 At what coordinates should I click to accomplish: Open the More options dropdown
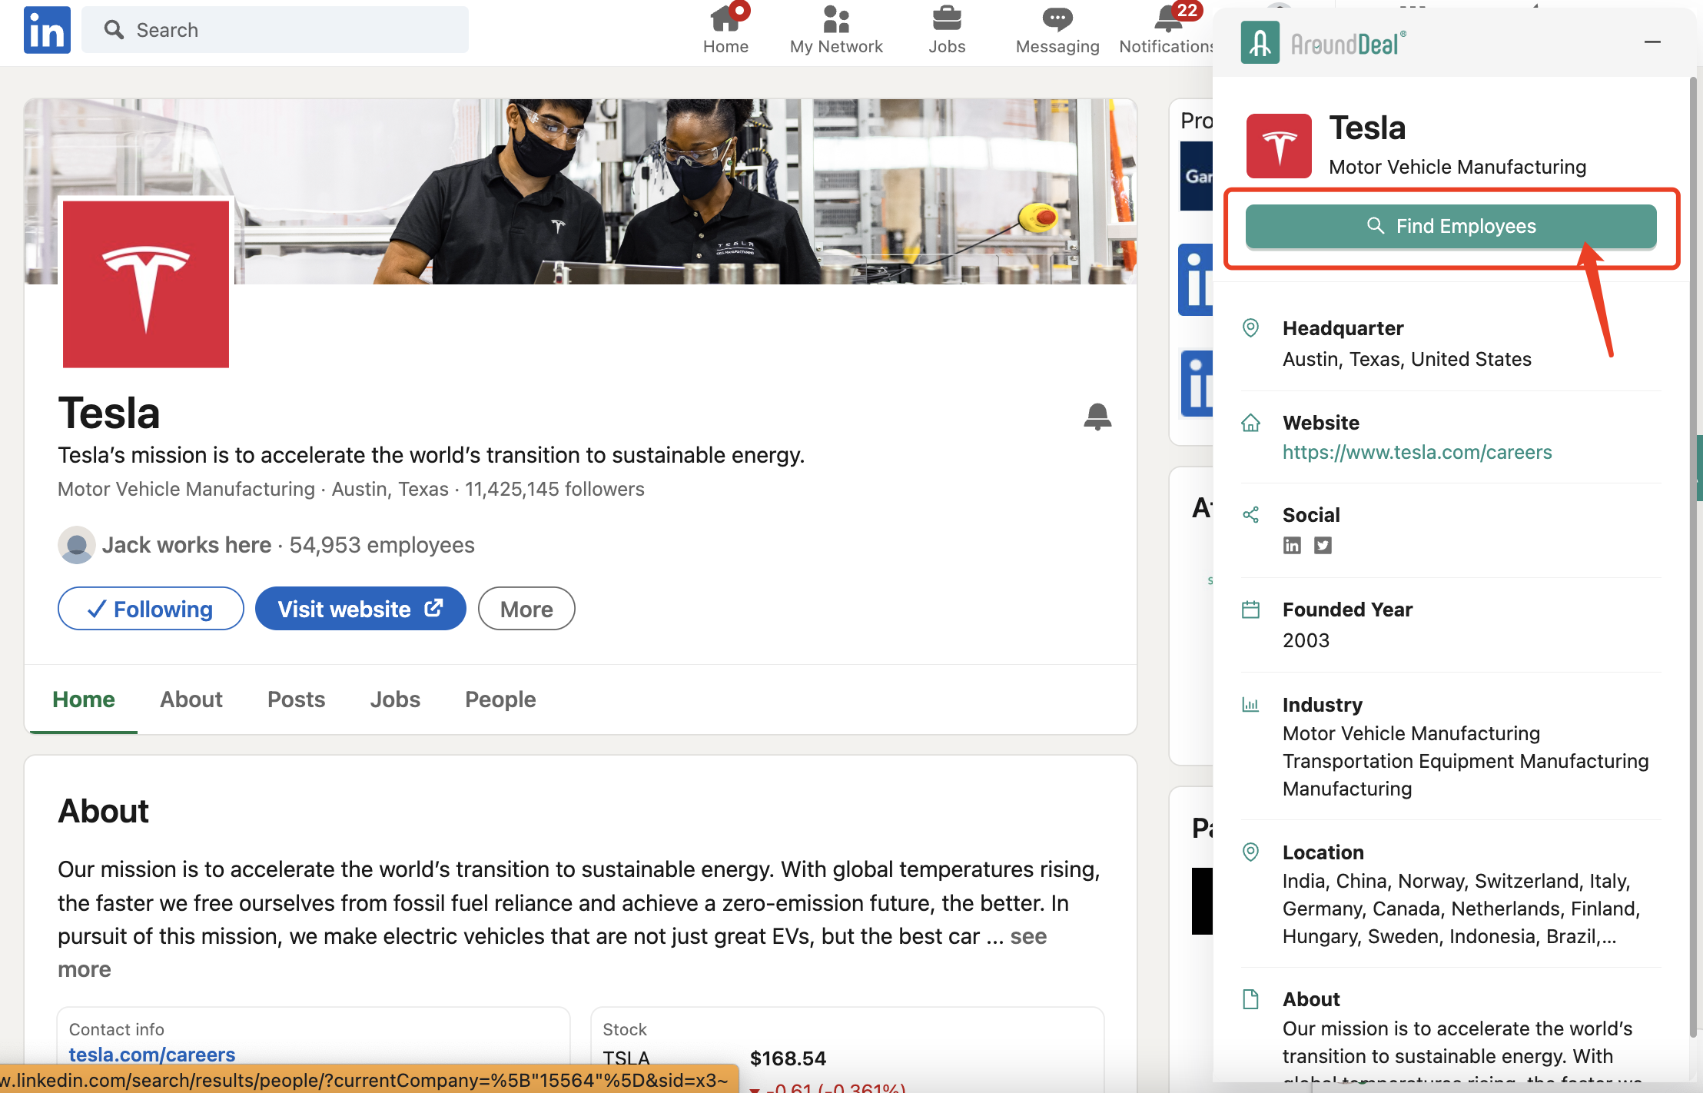526,609
